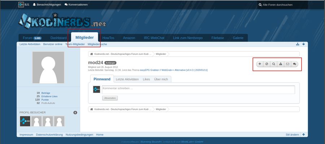The image size is (325, 144).
Task: Click mod24's large profile avatar
Action: [x=48, y=67]
